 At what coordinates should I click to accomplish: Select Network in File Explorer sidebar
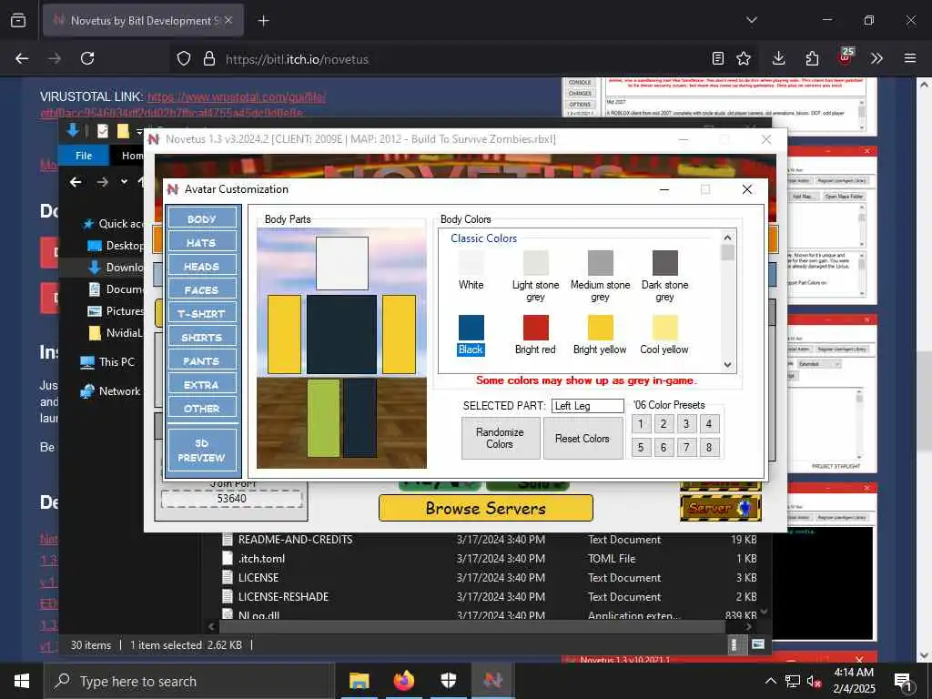tap(111, 391)
